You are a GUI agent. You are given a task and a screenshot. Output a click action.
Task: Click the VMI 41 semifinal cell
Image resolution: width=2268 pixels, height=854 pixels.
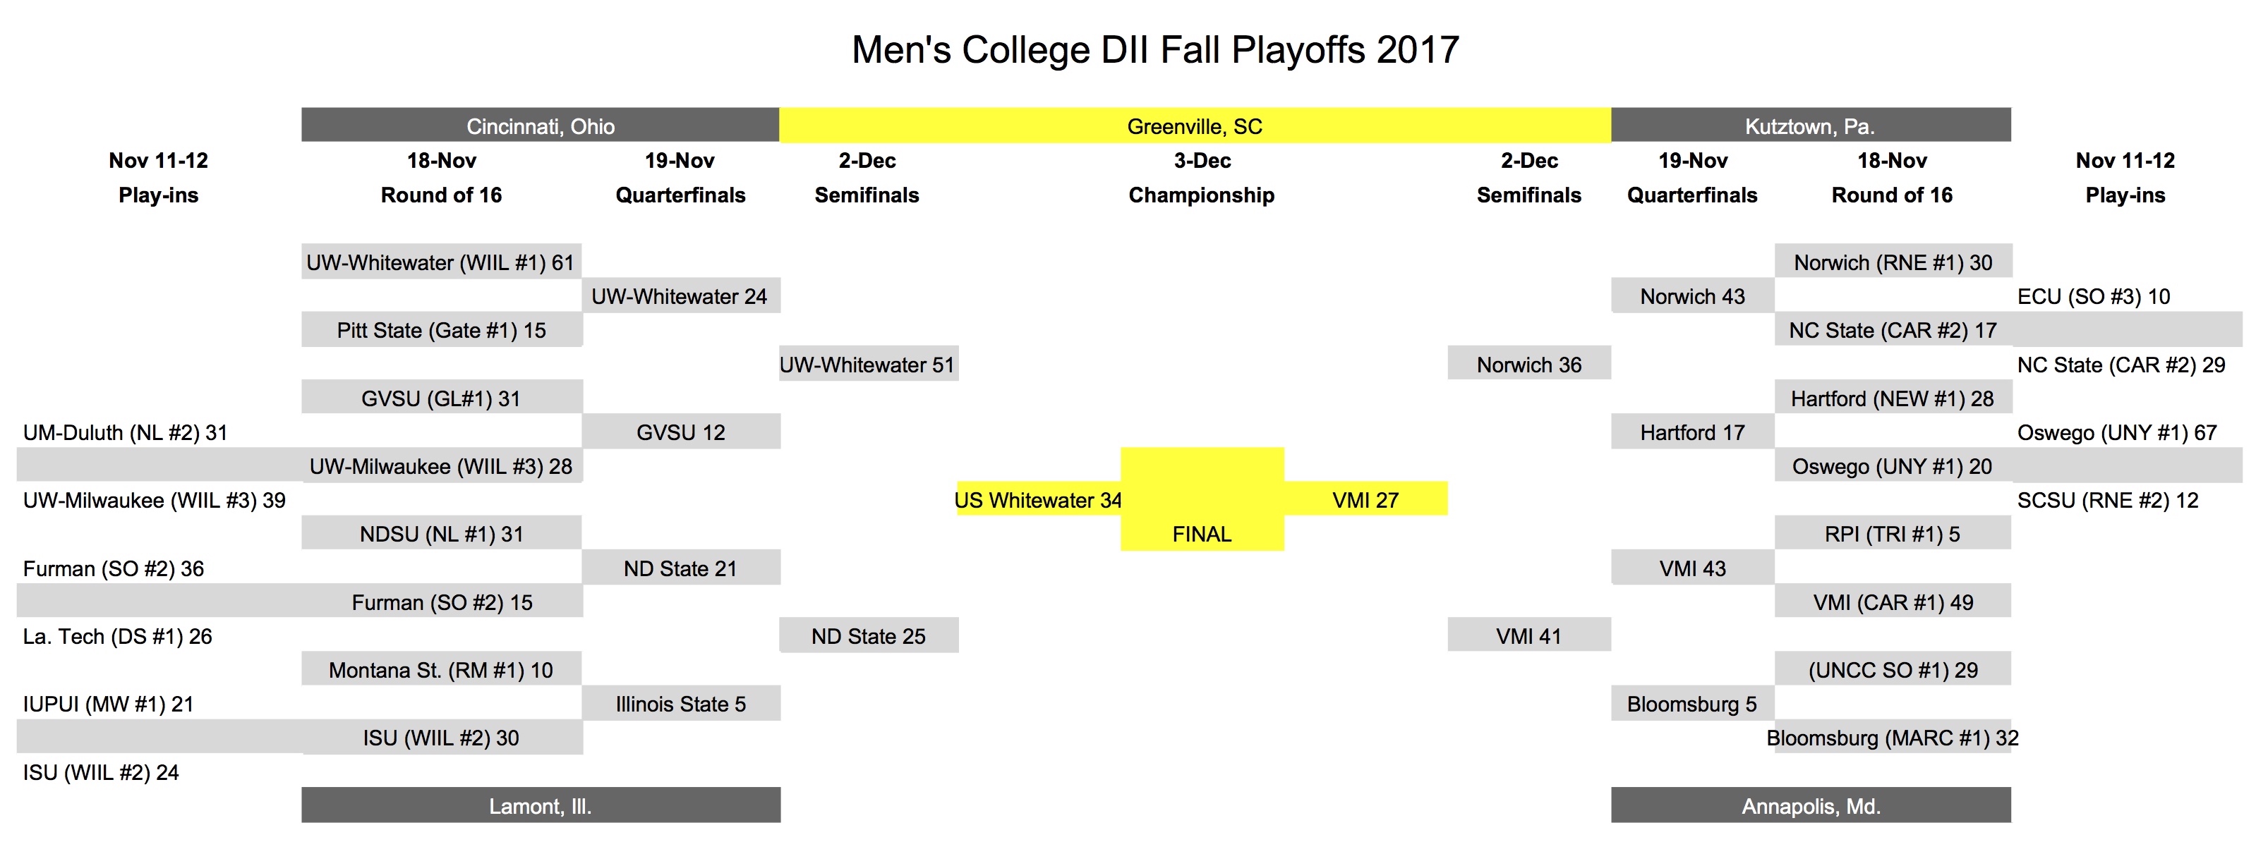[1528, 635]
